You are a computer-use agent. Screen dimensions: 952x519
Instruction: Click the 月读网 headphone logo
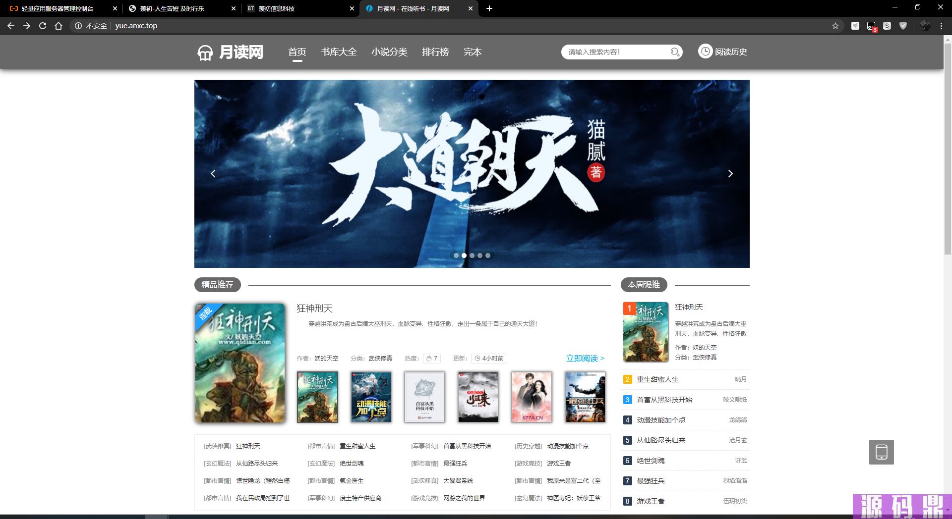click(230, 52)
